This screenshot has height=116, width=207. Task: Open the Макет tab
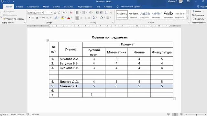coord(46,7)
